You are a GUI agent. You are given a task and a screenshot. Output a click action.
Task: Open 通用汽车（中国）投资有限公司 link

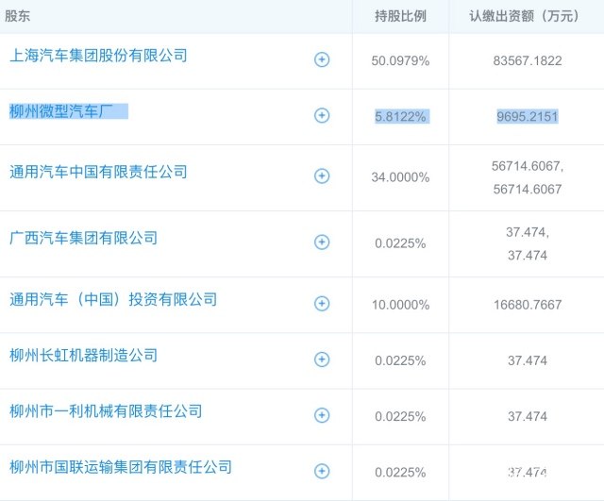click(x=113, y=299)
